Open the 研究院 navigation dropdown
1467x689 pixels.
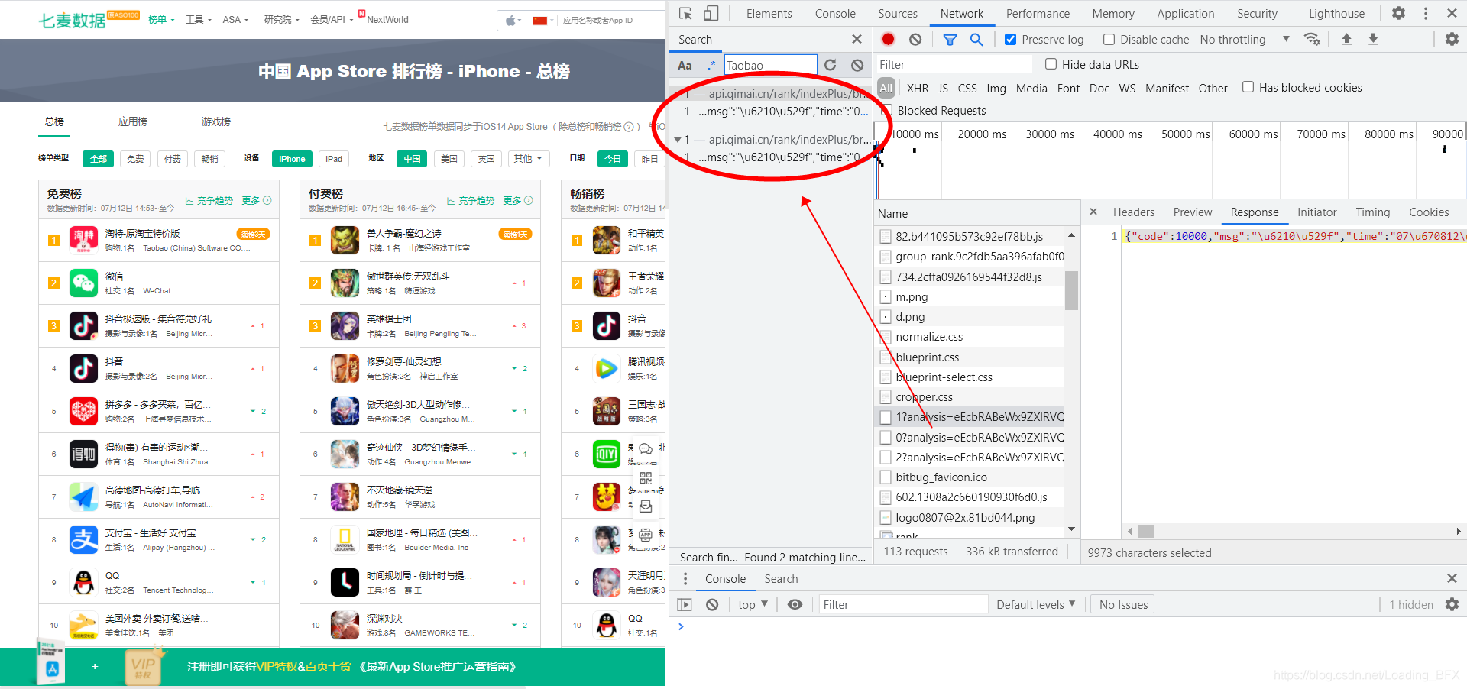(x=281, y=19)
